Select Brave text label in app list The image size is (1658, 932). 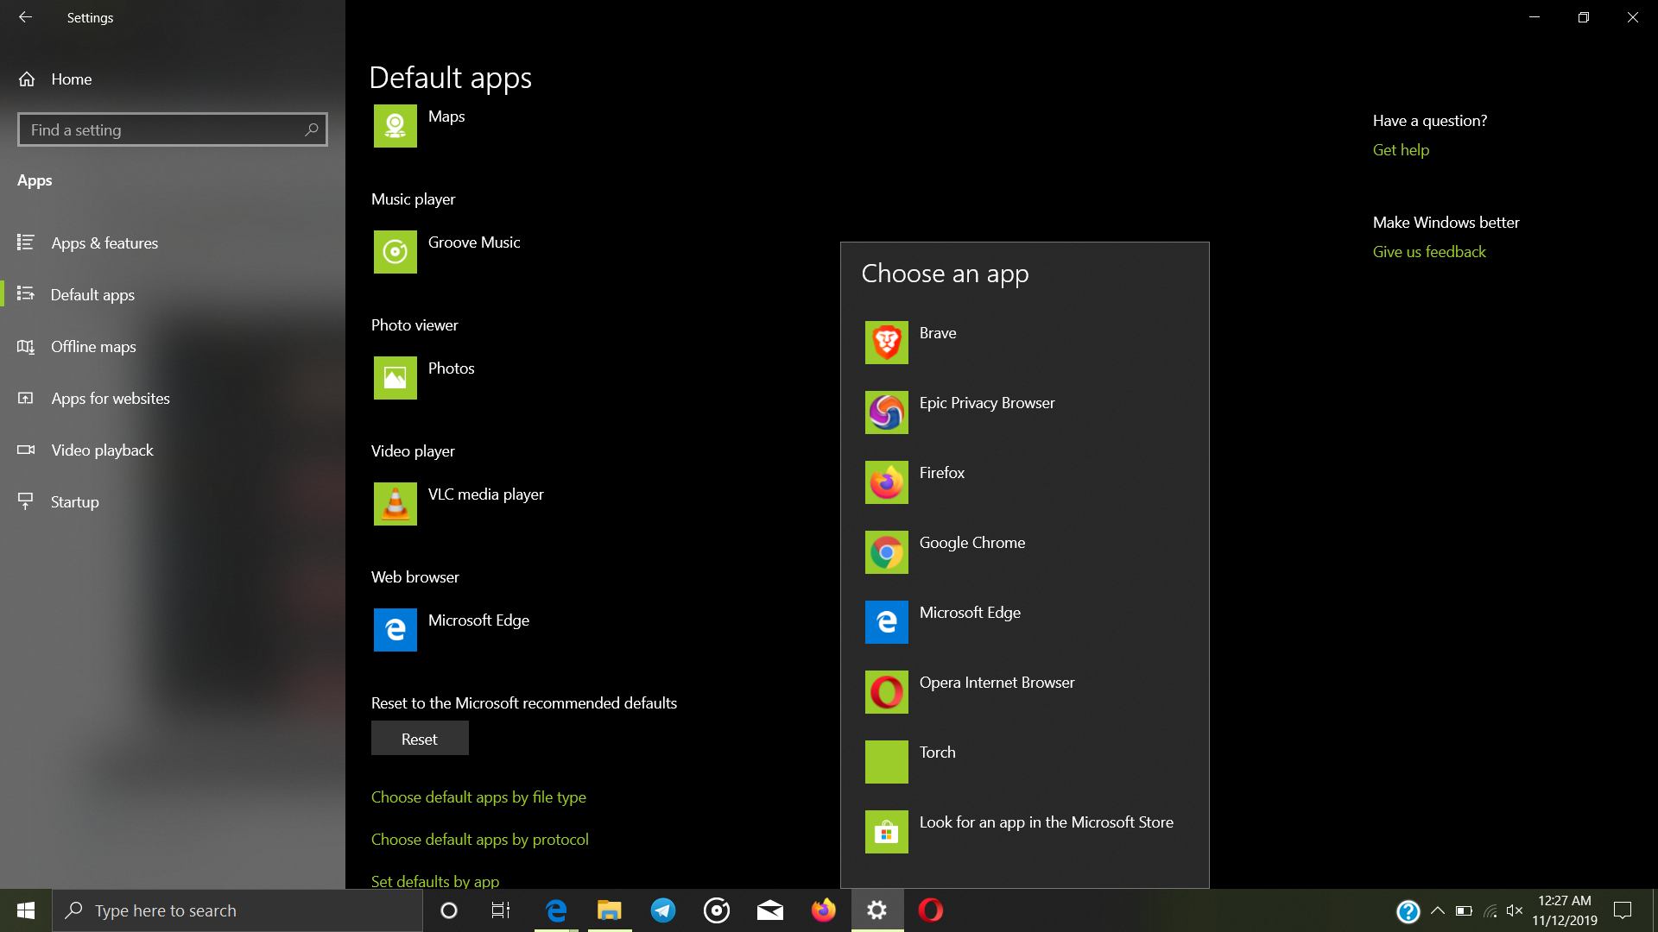pyautogui.click(x=938, y=333)
